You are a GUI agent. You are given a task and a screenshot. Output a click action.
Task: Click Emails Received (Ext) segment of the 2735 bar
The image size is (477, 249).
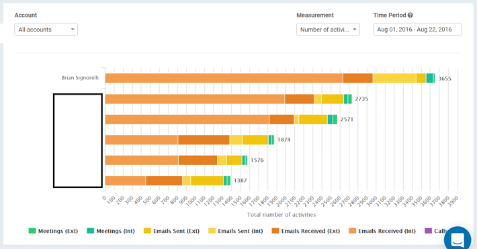coord(300,99)
